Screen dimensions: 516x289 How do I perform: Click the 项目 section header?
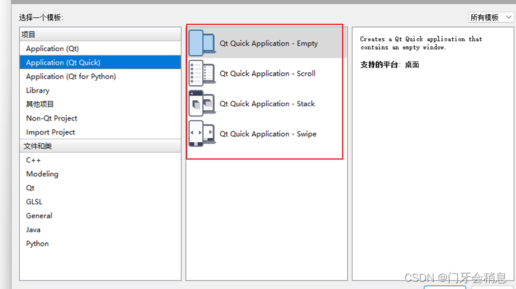[x=100, y=34]
